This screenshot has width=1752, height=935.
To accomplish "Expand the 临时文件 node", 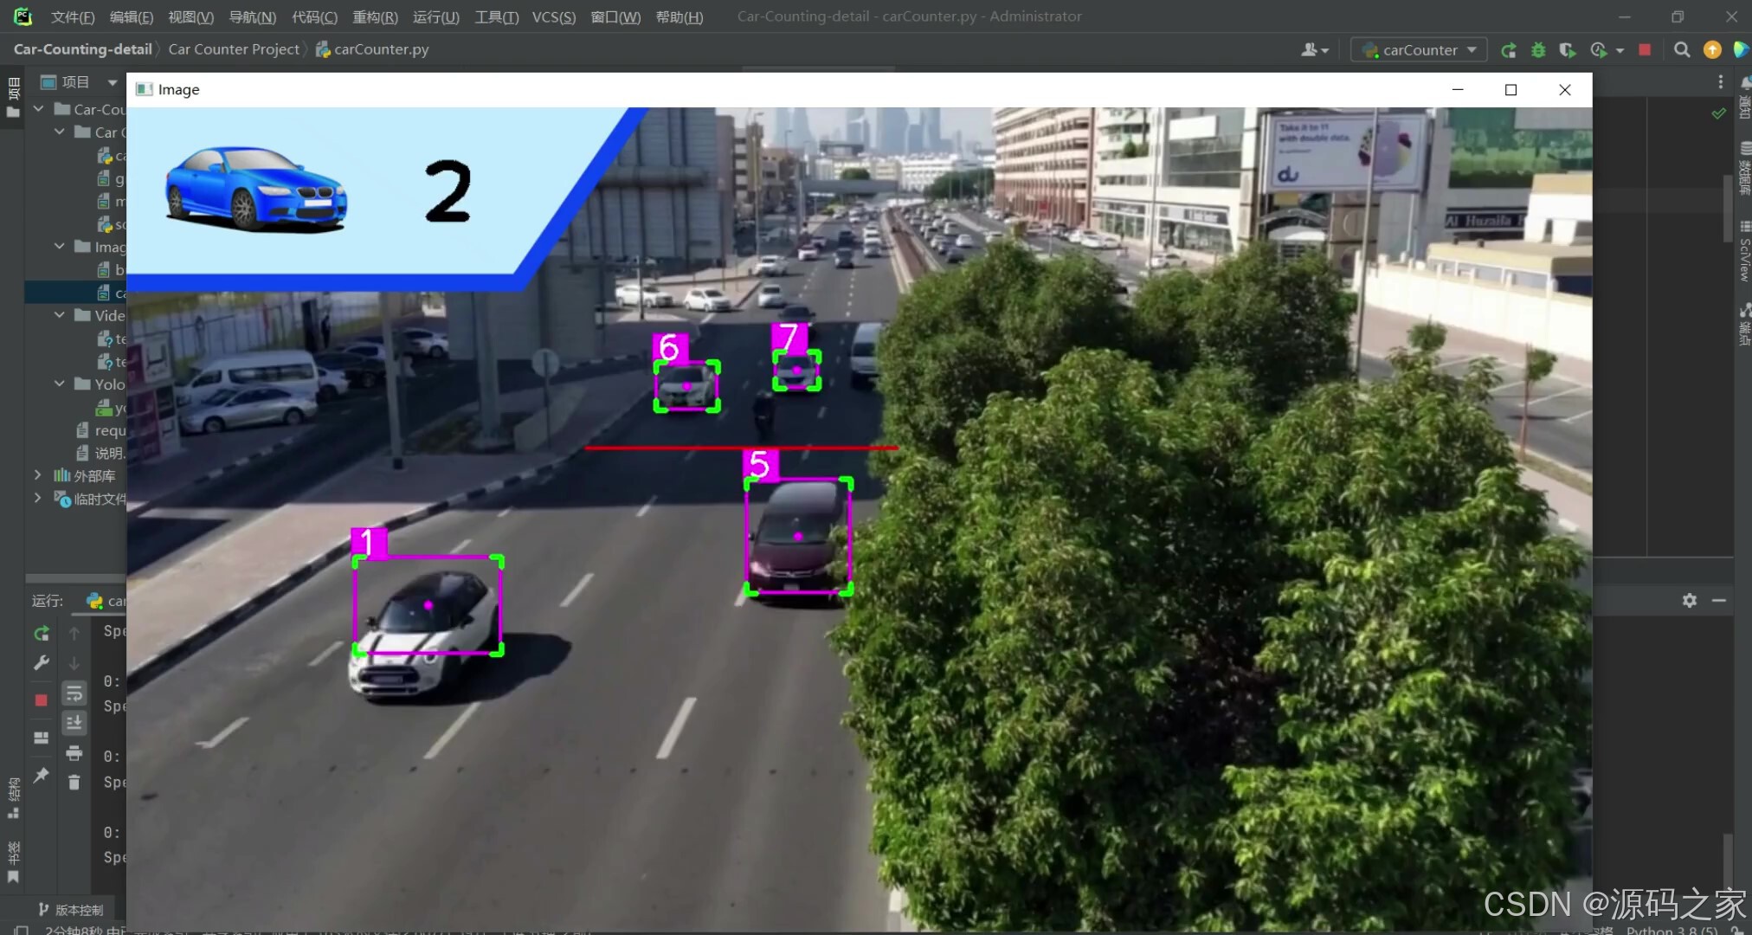I will click(x=37, y=498).
